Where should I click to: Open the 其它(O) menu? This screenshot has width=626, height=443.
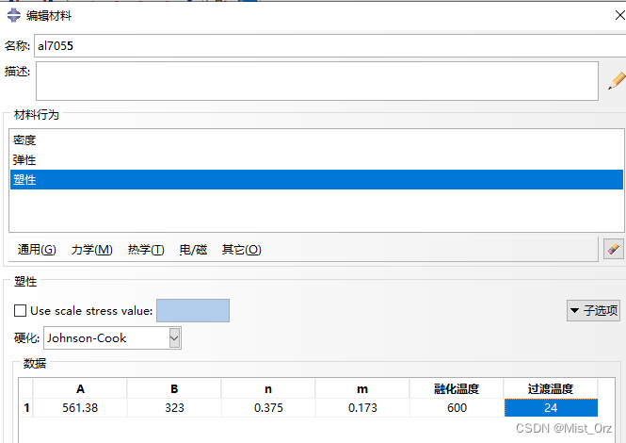[x=241, y=250]
